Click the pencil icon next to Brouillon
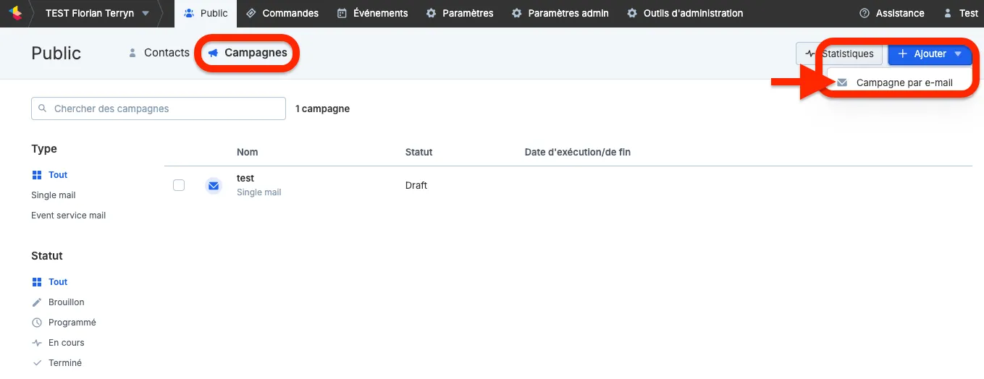Viewport: 984px width, 379px height. pos(38,302)
